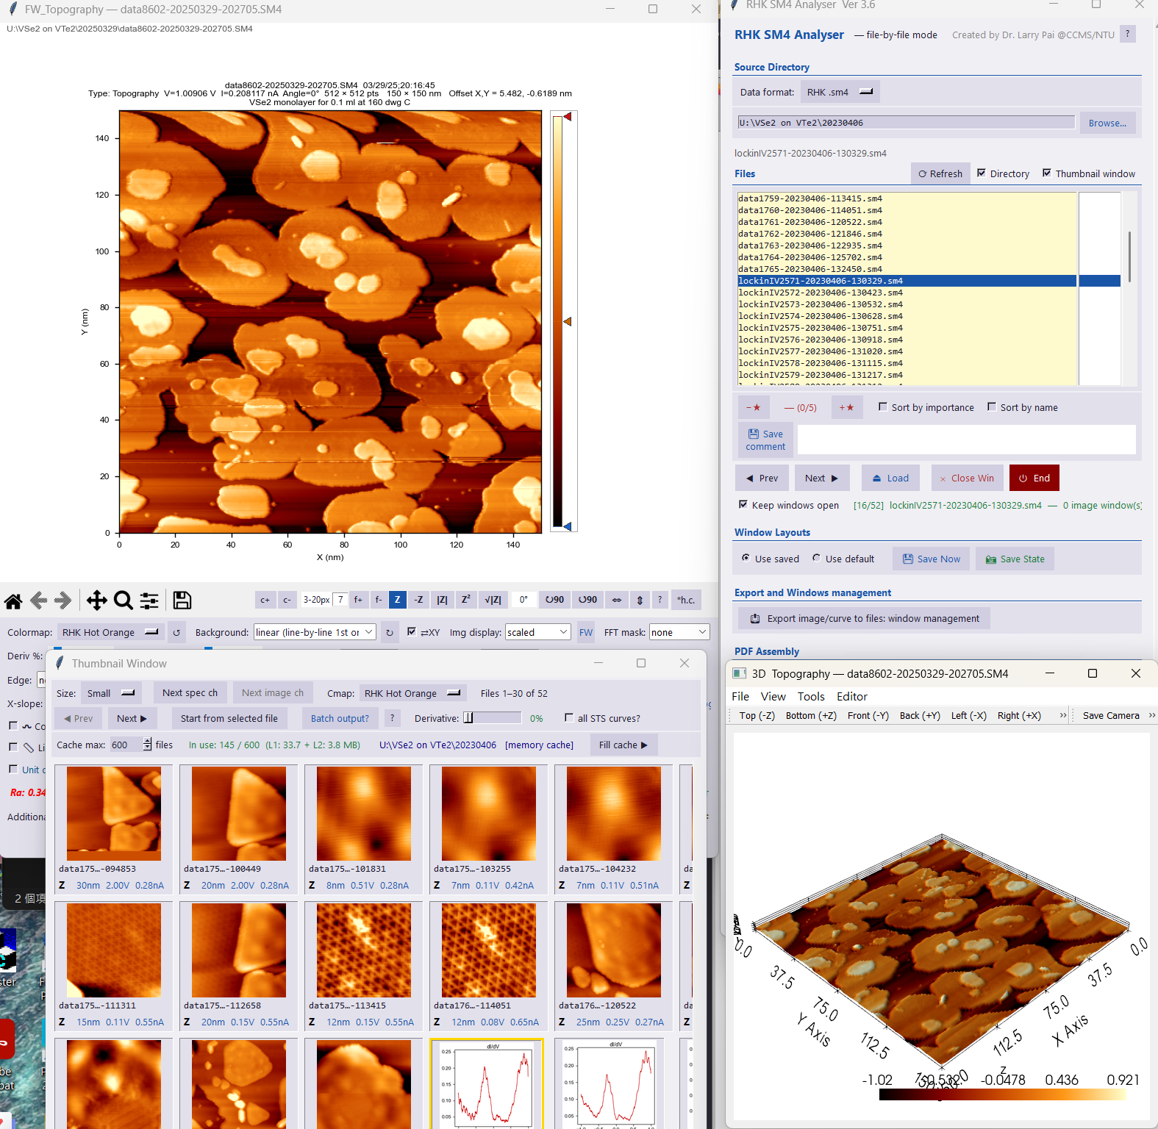Image resolution: width=1158 pixels, height=1129 pixels.
Task: Rotate image with the first ↻90 button
Action: click(554, 600)
